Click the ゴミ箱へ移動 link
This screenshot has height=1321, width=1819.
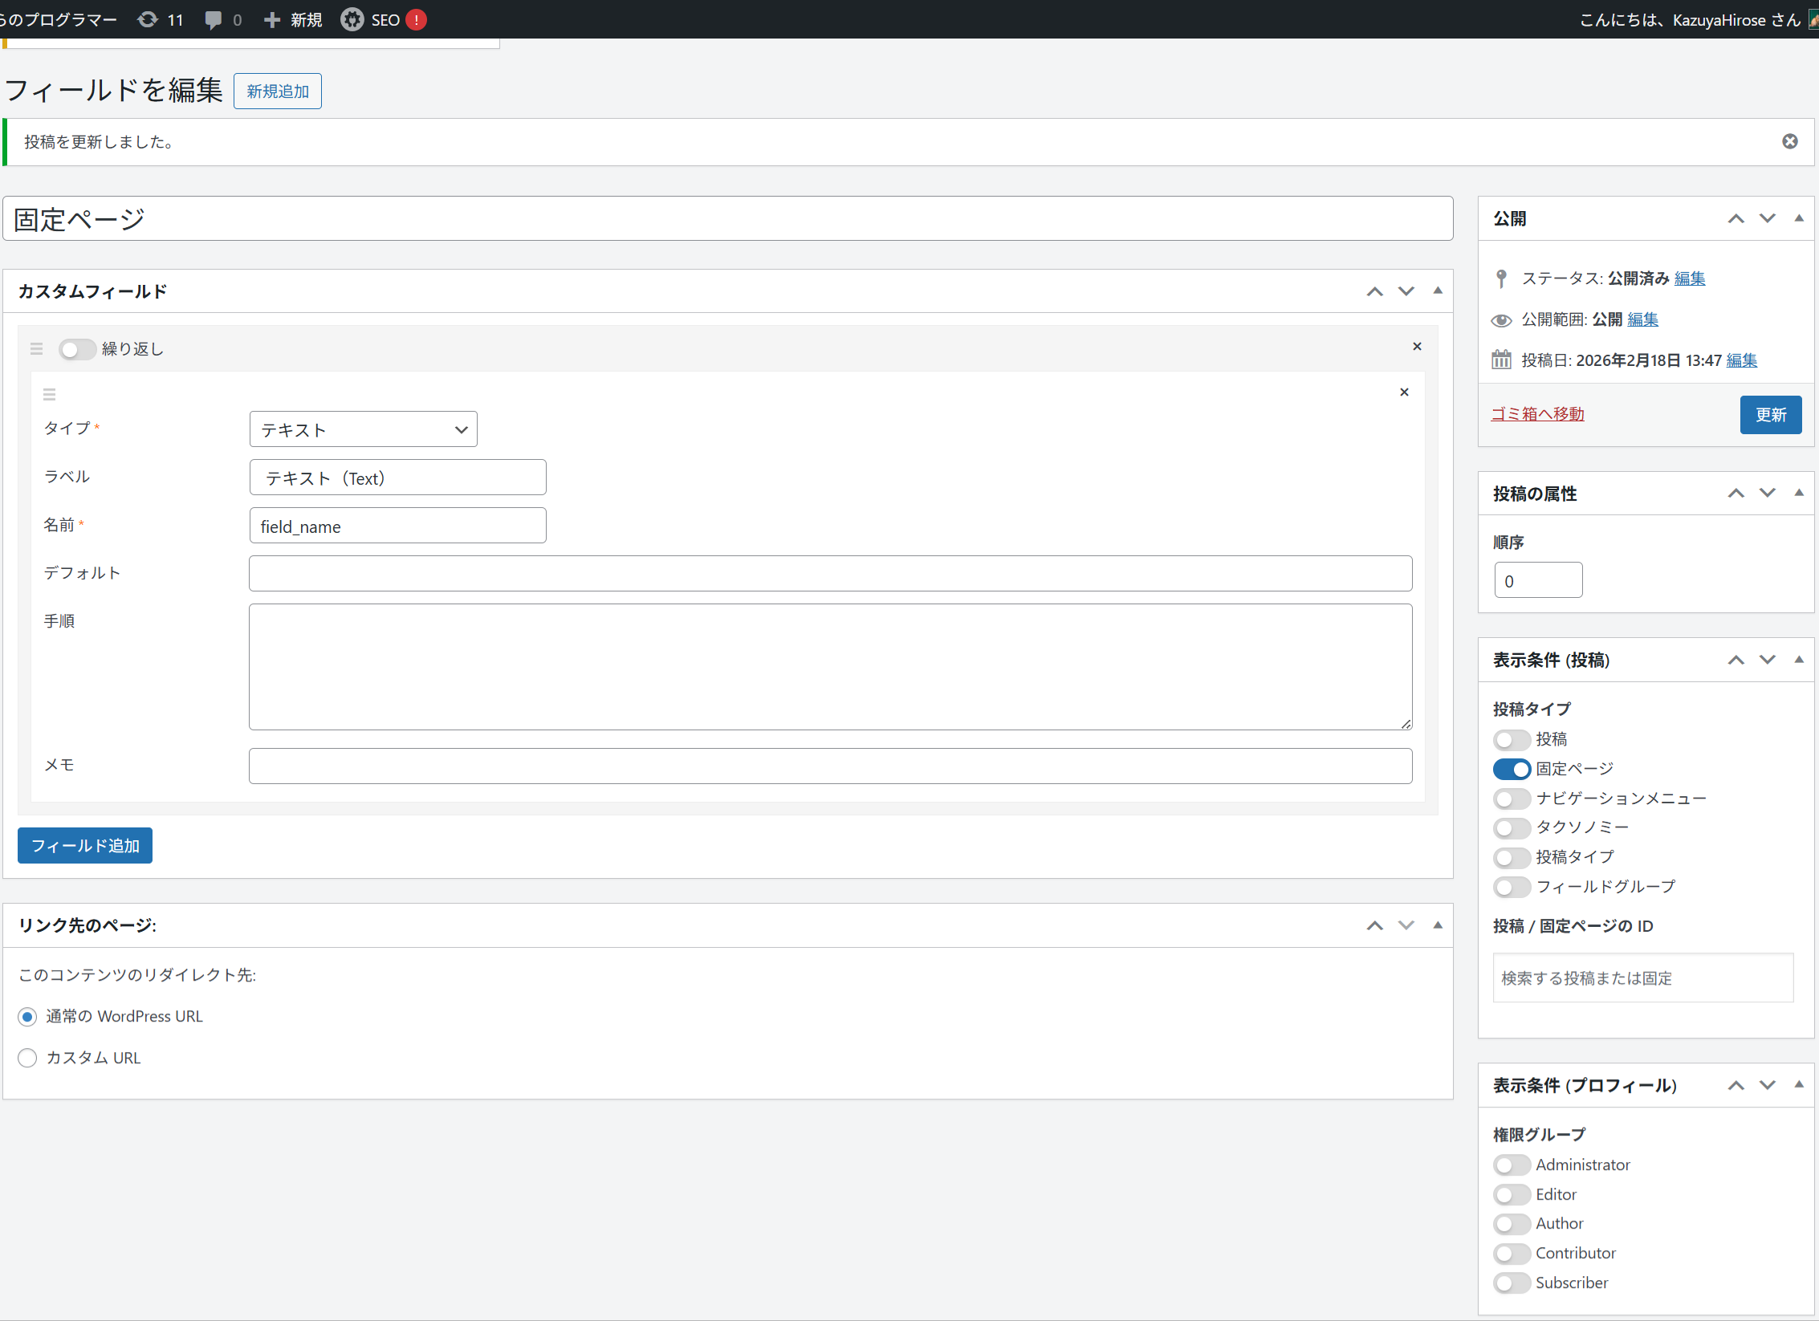[x=1537, y=414]
